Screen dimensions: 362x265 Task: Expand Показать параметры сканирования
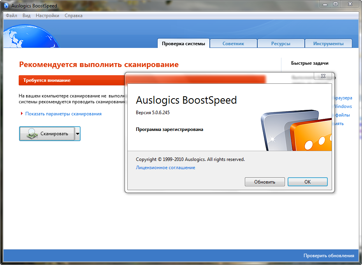[63, 114]
